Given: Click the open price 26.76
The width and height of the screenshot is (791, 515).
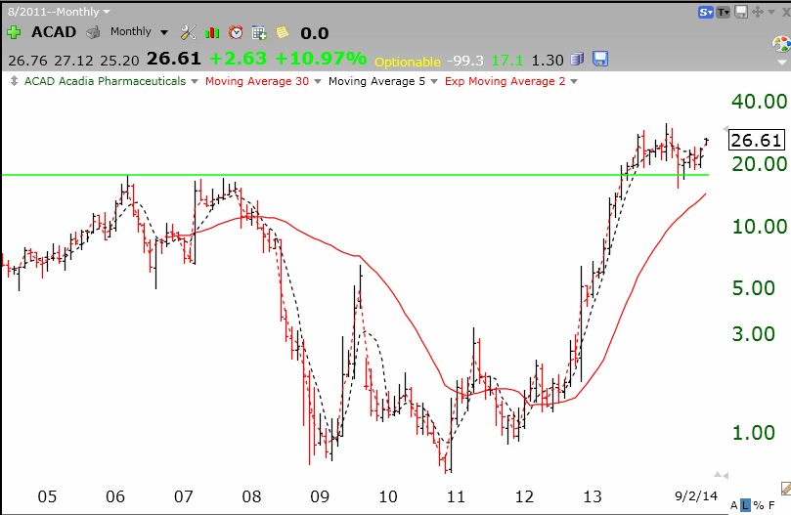Looking at the screenshot, I should pyautogui.click(x=27, y=61).
